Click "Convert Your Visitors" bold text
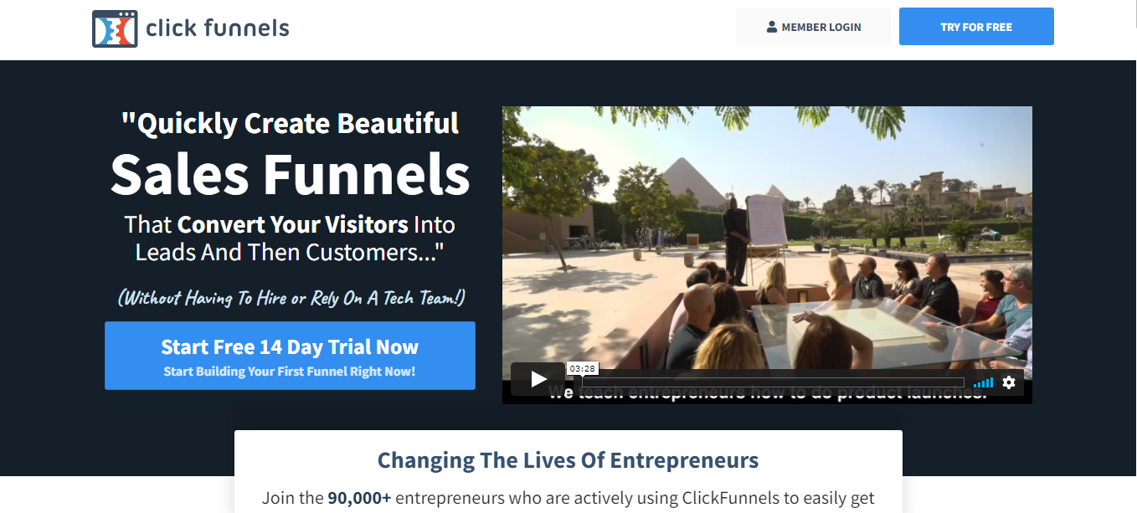Viewport: 1137px width, 513px height. [x=293, y=225]
